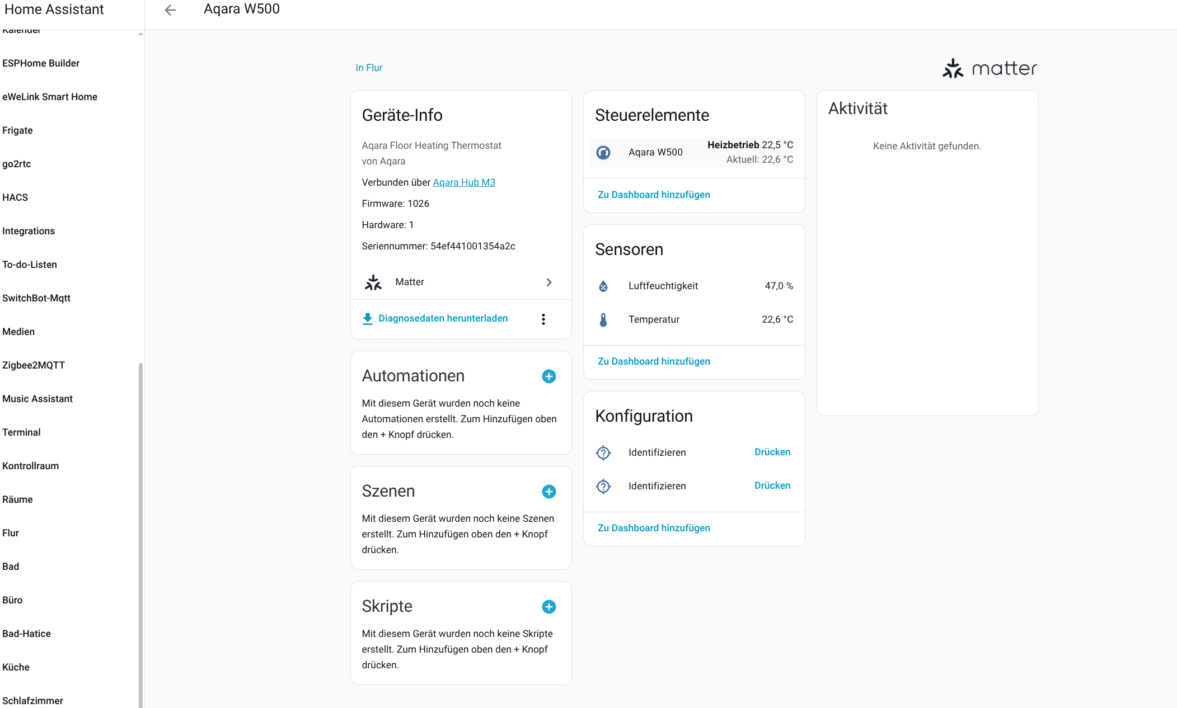1177x708 pixels.
Task: Click the back arrow in header
Action: pyautogui.click(x=170, y=10)
